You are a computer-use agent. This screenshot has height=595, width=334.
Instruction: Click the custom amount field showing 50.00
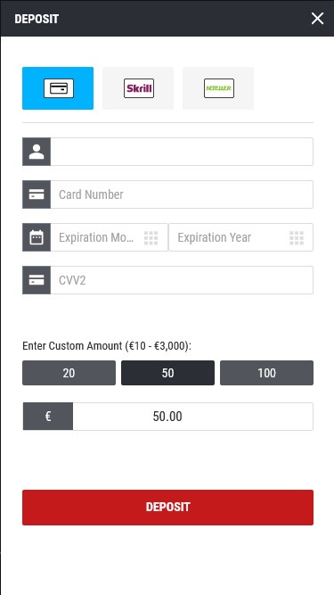192,417
